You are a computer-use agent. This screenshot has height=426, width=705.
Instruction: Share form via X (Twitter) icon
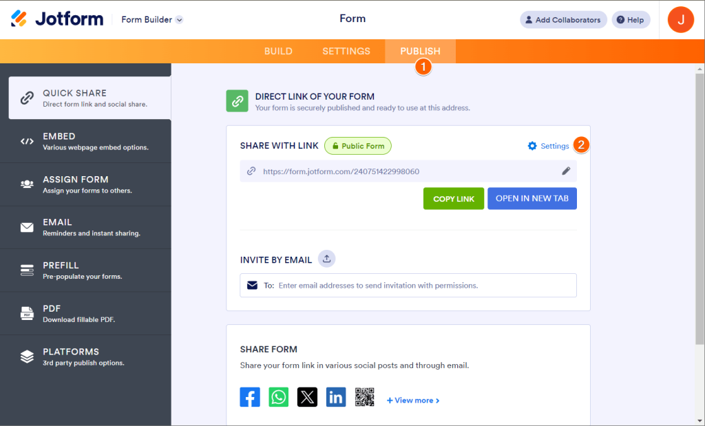(307, 397)
